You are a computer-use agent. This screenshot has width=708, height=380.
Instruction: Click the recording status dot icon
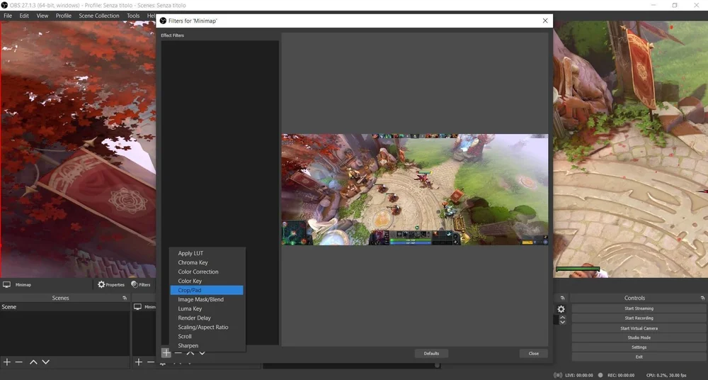[x=600, y=375]
